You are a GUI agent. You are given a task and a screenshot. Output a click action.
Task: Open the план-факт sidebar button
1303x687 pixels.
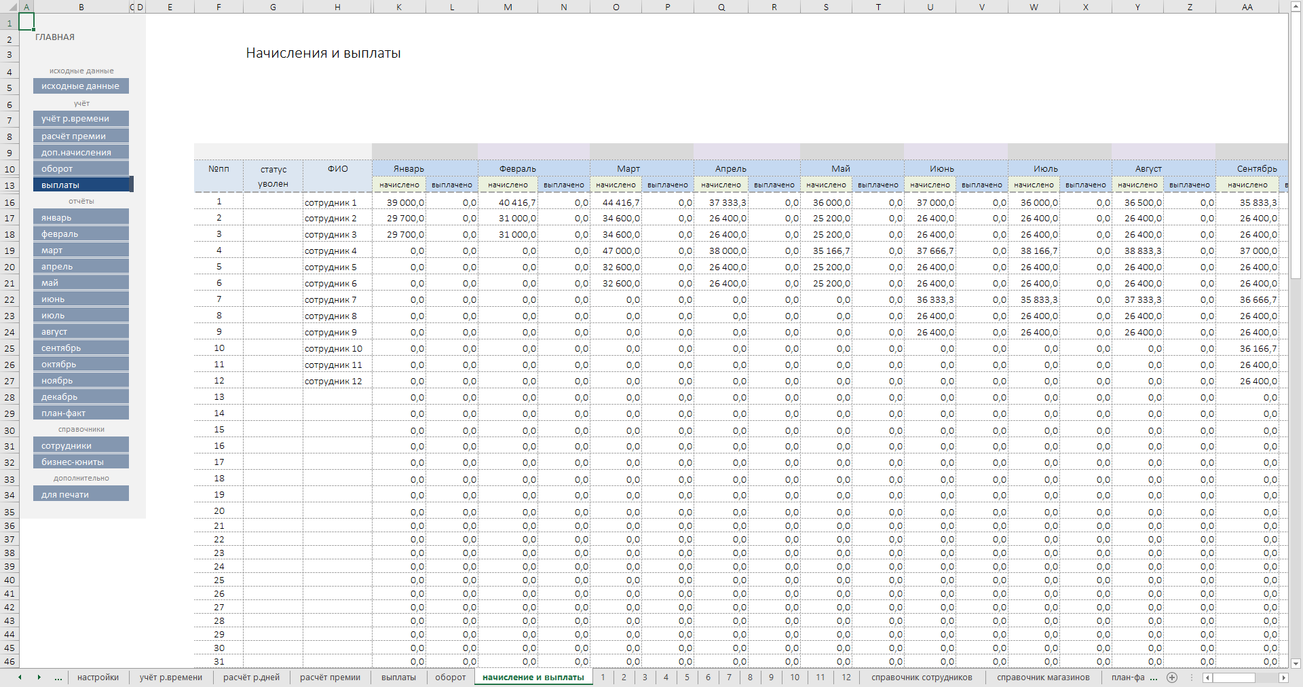coord(81,413)
